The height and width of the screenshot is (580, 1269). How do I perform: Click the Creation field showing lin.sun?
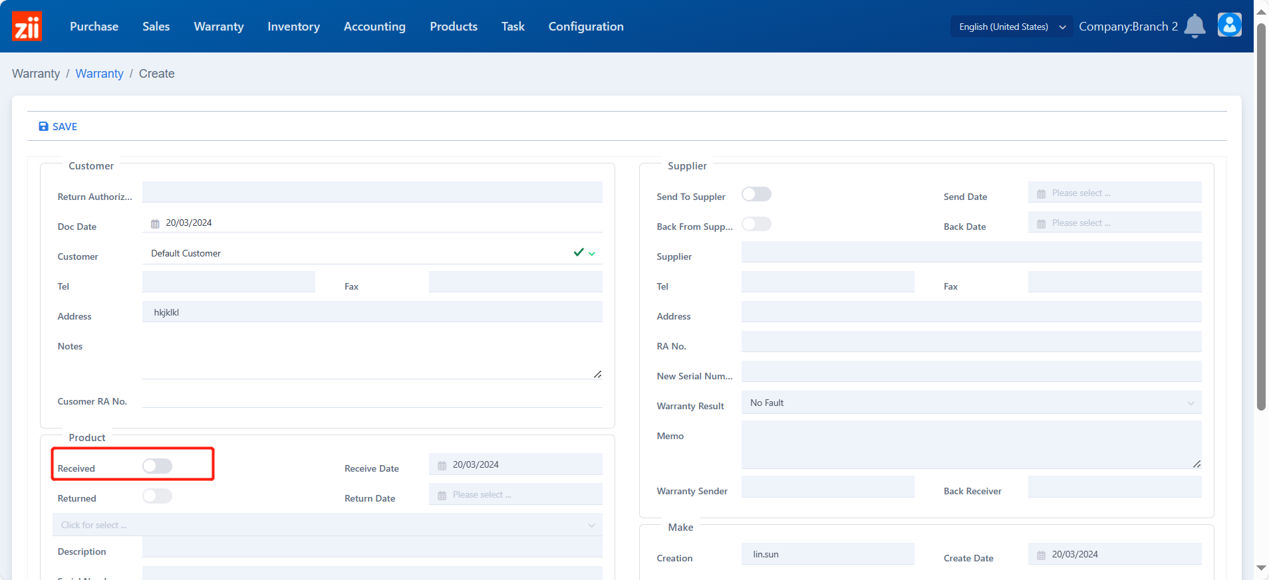[828, 554]
